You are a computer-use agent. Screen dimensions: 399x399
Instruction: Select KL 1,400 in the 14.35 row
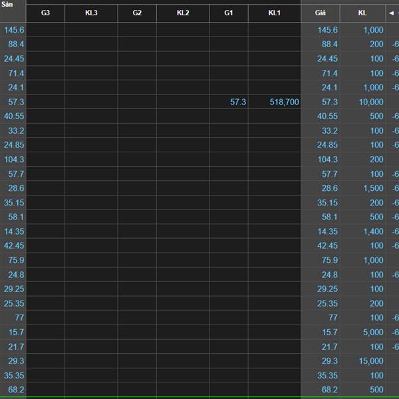pos(373,231)
